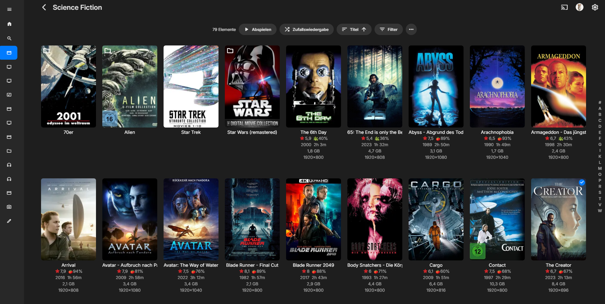
Task: Jump to letter A in alphabet picker
Action: 600,109
